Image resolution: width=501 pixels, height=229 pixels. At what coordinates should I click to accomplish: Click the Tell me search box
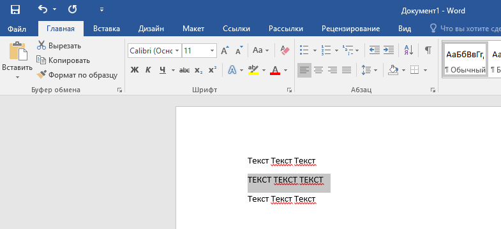pos(465,29)
